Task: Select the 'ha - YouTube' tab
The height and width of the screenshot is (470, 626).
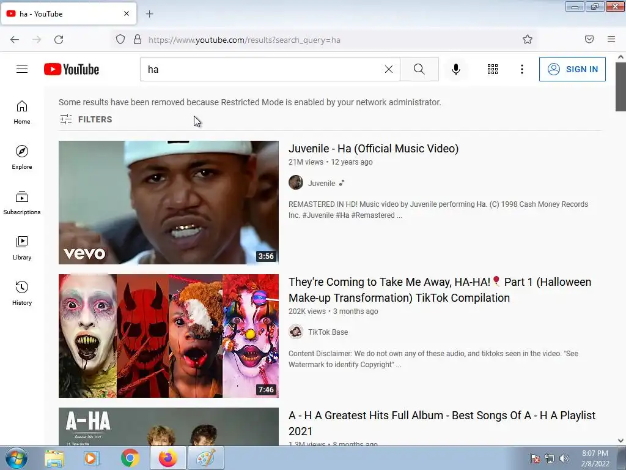Action: coord(69,13)
